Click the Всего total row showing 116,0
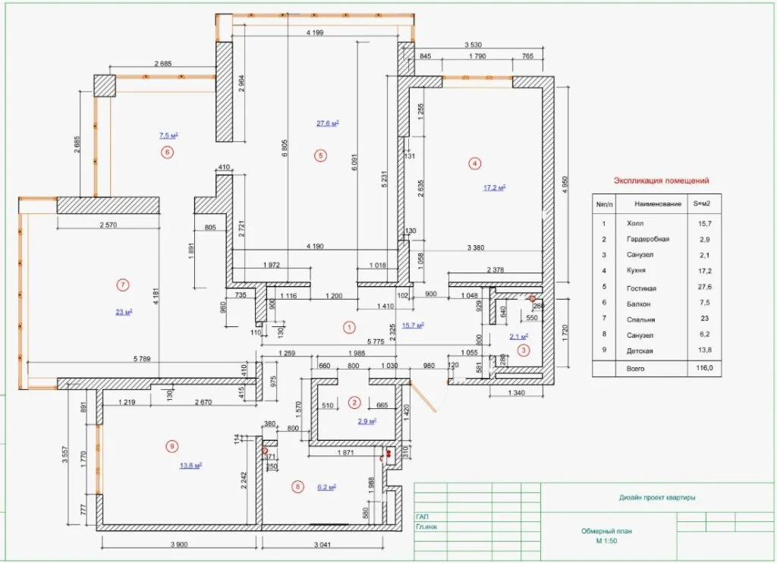 click(x=656, y=369)
